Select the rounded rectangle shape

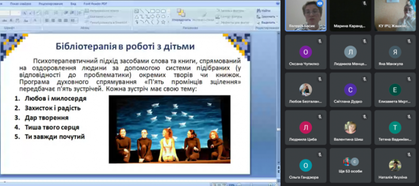click(x=163, y=11)
